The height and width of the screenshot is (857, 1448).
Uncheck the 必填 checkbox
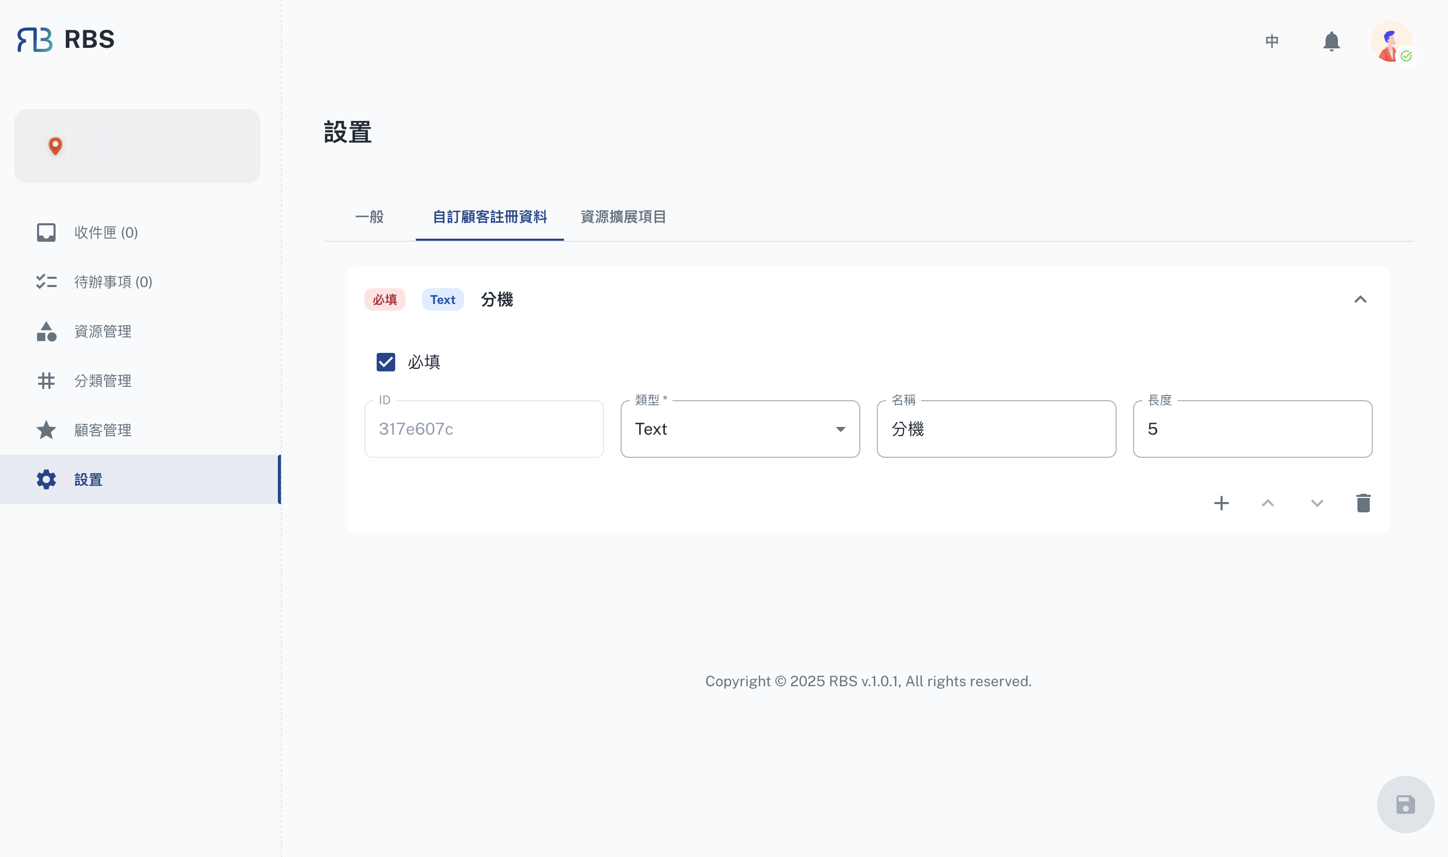pyautogui.click(x=385, y=362)
